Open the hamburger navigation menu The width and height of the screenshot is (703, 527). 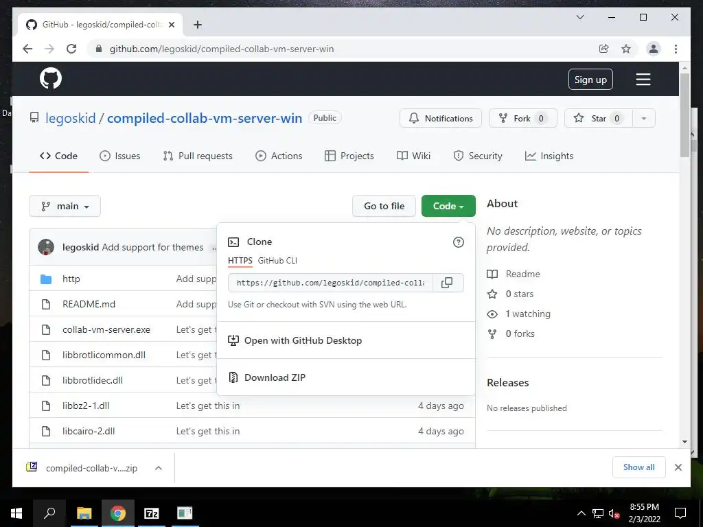coord(643,80)
